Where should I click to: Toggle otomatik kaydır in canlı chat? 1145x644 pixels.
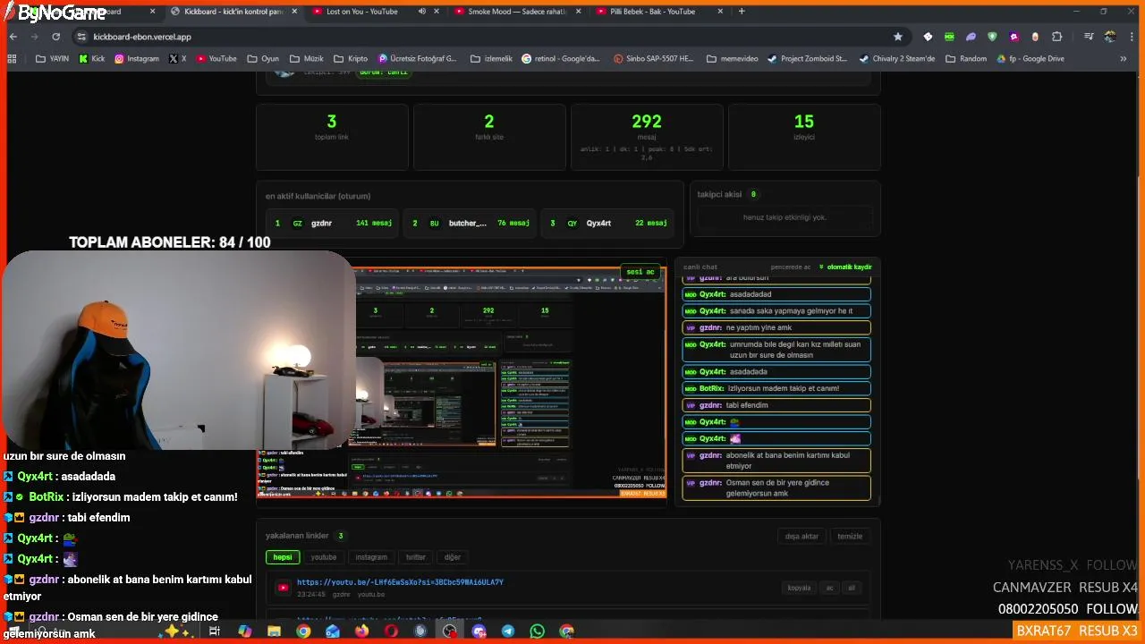845,267
